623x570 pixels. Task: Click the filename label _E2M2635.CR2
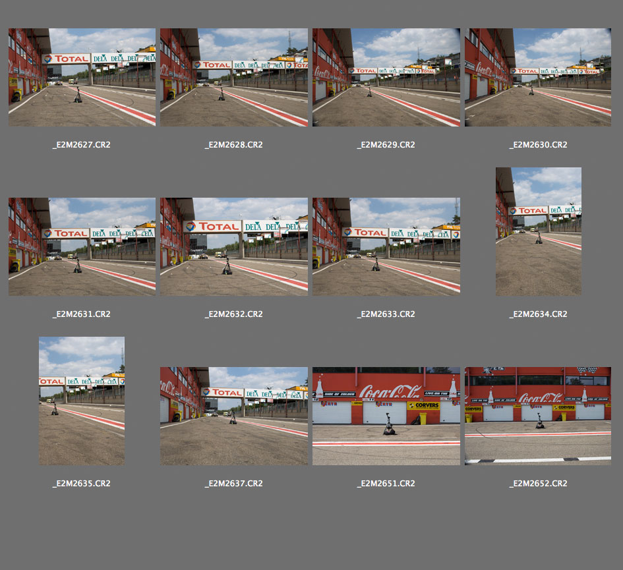(x=82, y=484)
